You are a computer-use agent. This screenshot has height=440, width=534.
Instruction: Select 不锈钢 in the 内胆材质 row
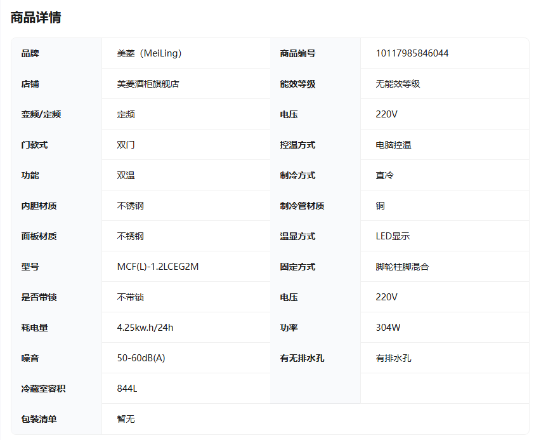point(131,206)
